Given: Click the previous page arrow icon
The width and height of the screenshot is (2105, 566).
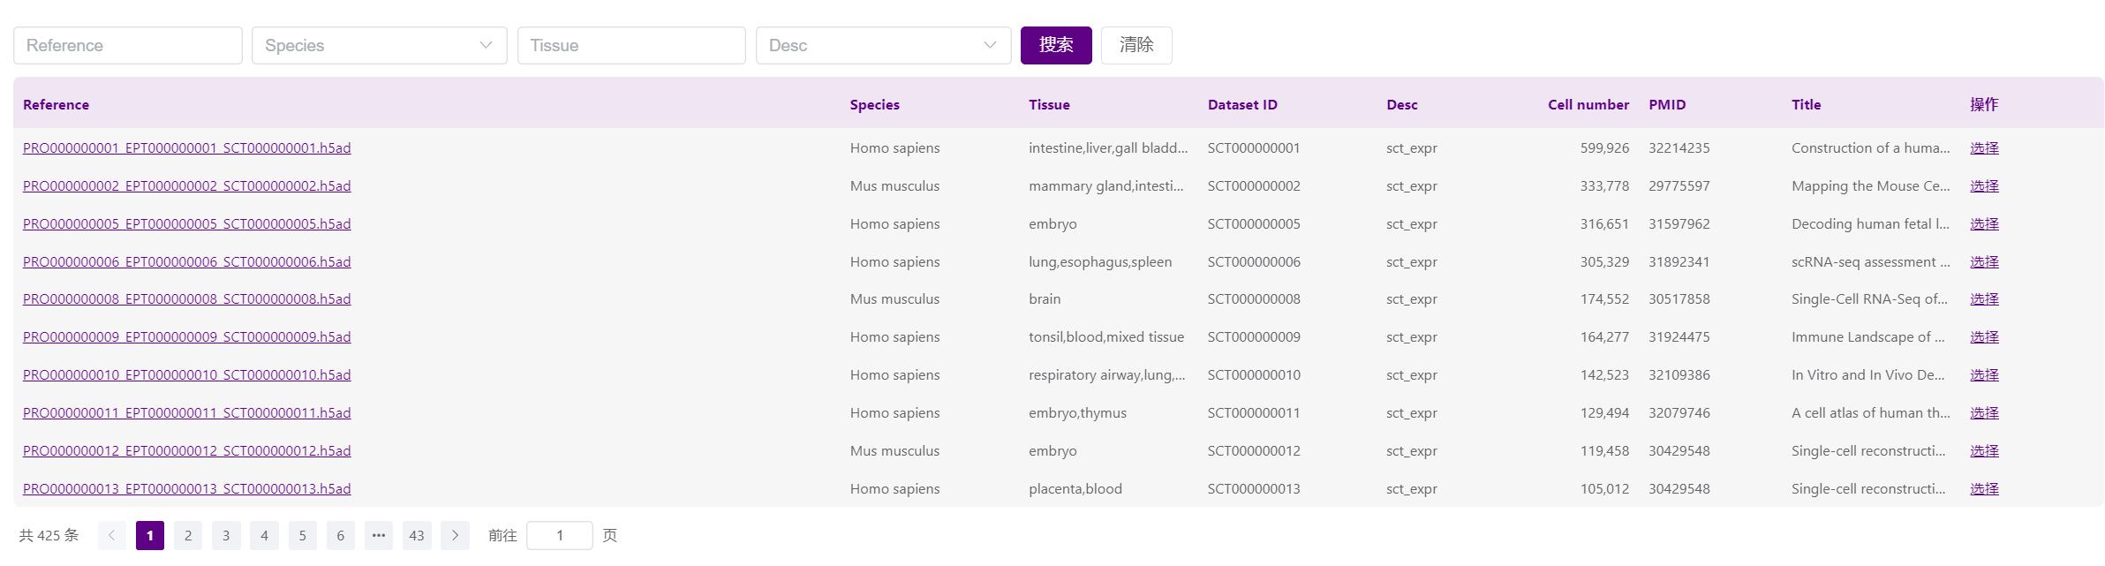Looking at the screenshot, I should pyautogui.click(x=111, y=535).
